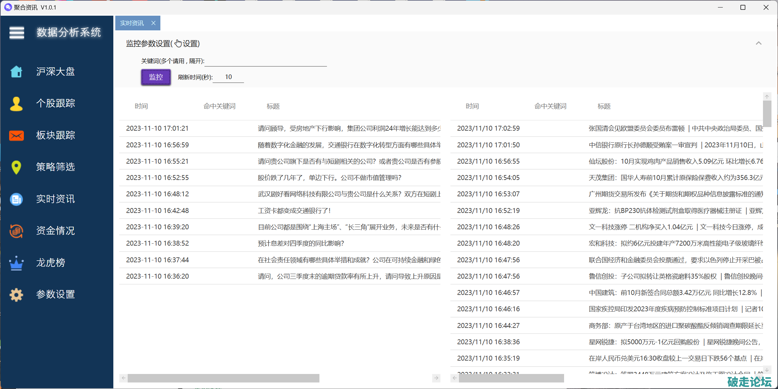Open 实时资讯 document icon
The image size is (778, 389).
16,199
